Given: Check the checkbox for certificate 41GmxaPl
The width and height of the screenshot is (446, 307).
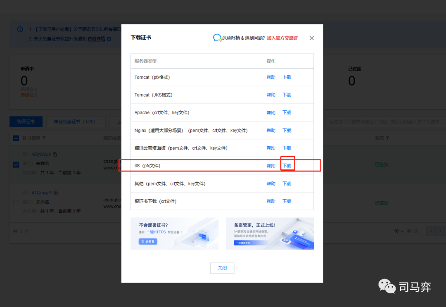Looking at the screenshot, I should pyautogui.click(x=16, y=203).
